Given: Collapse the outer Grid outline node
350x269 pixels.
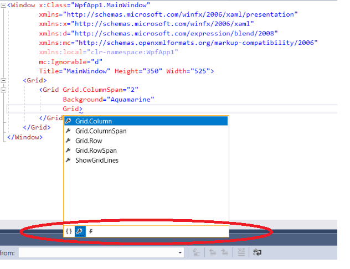Looking at the screenshot, I should point(3,80).
